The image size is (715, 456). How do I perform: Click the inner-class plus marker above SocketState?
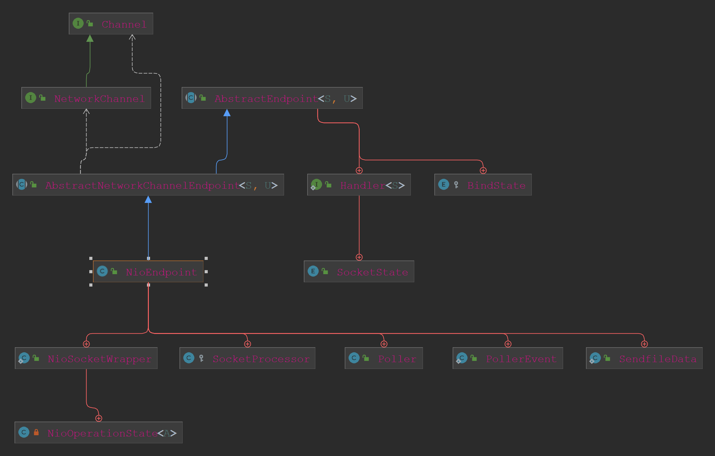(x=359, y=257)
